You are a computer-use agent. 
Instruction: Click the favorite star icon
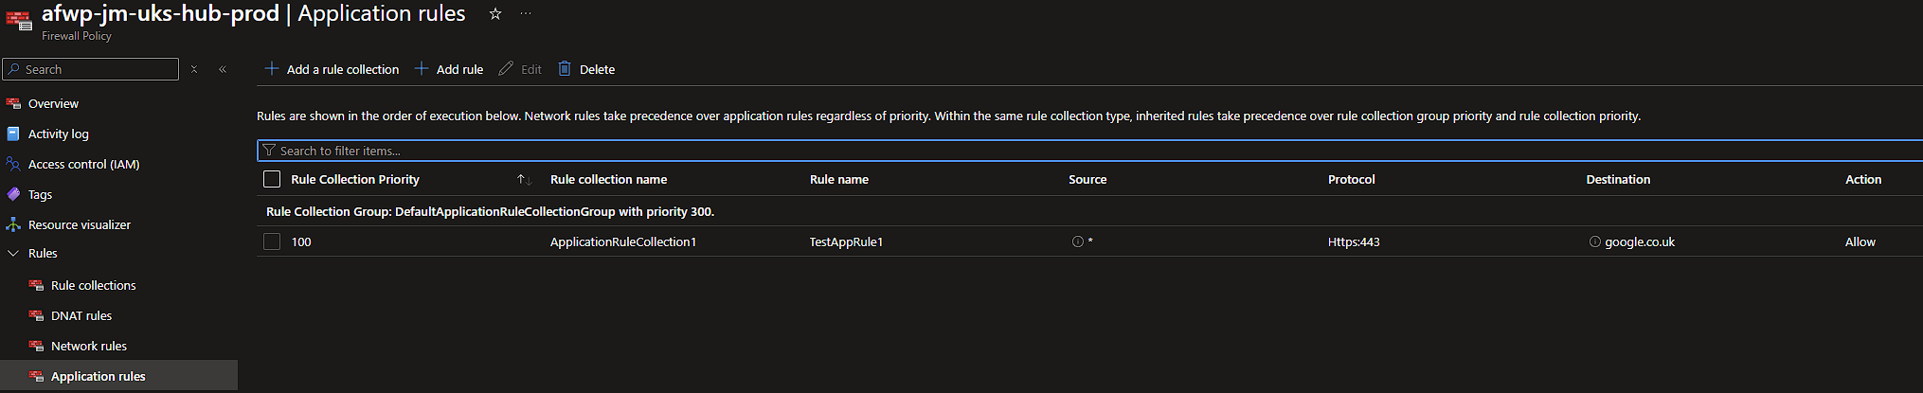(x=495, y=14)
